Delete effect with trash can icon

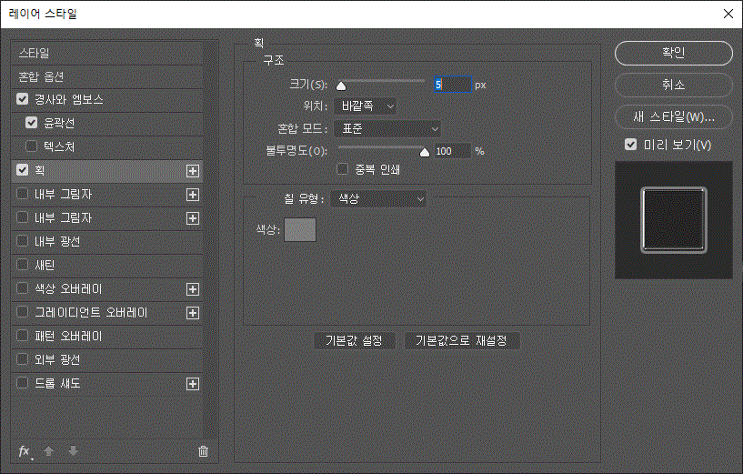203,451
